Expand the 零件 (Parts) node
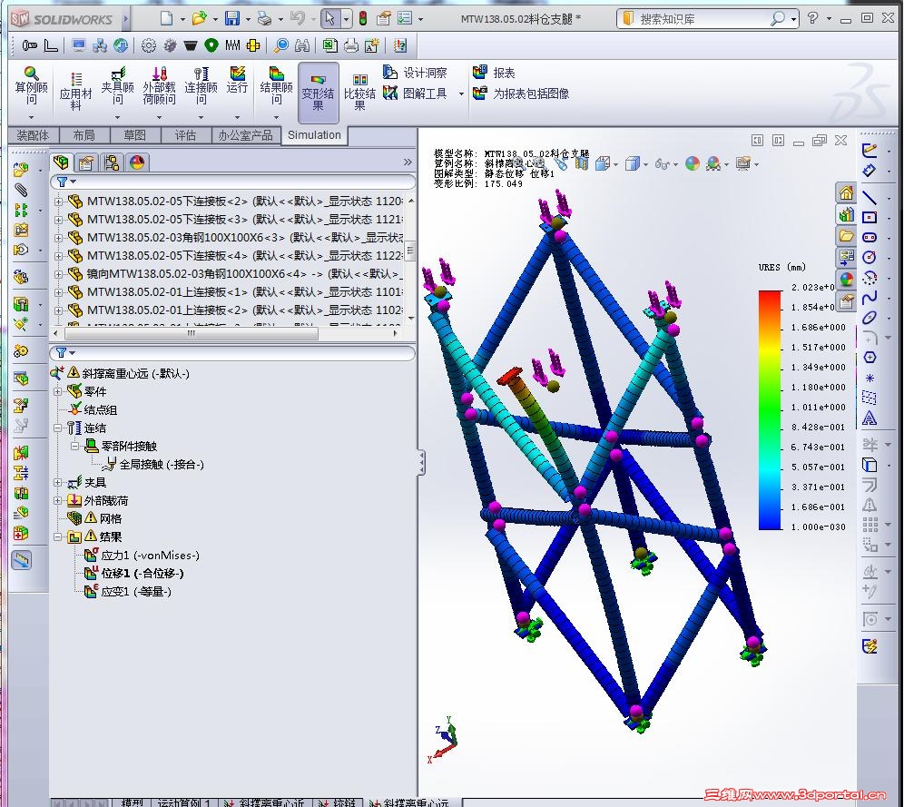904x807 pixels. coord(58,391)
